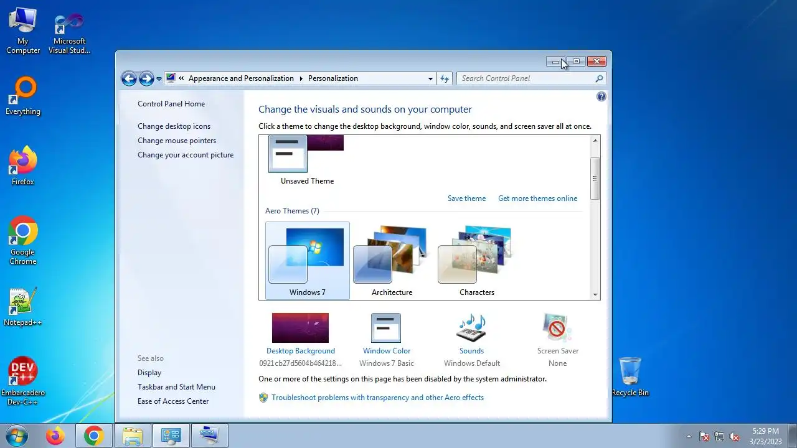
Task: Open Taskbar and Start Menu link
Action: [x=176, y=387]
